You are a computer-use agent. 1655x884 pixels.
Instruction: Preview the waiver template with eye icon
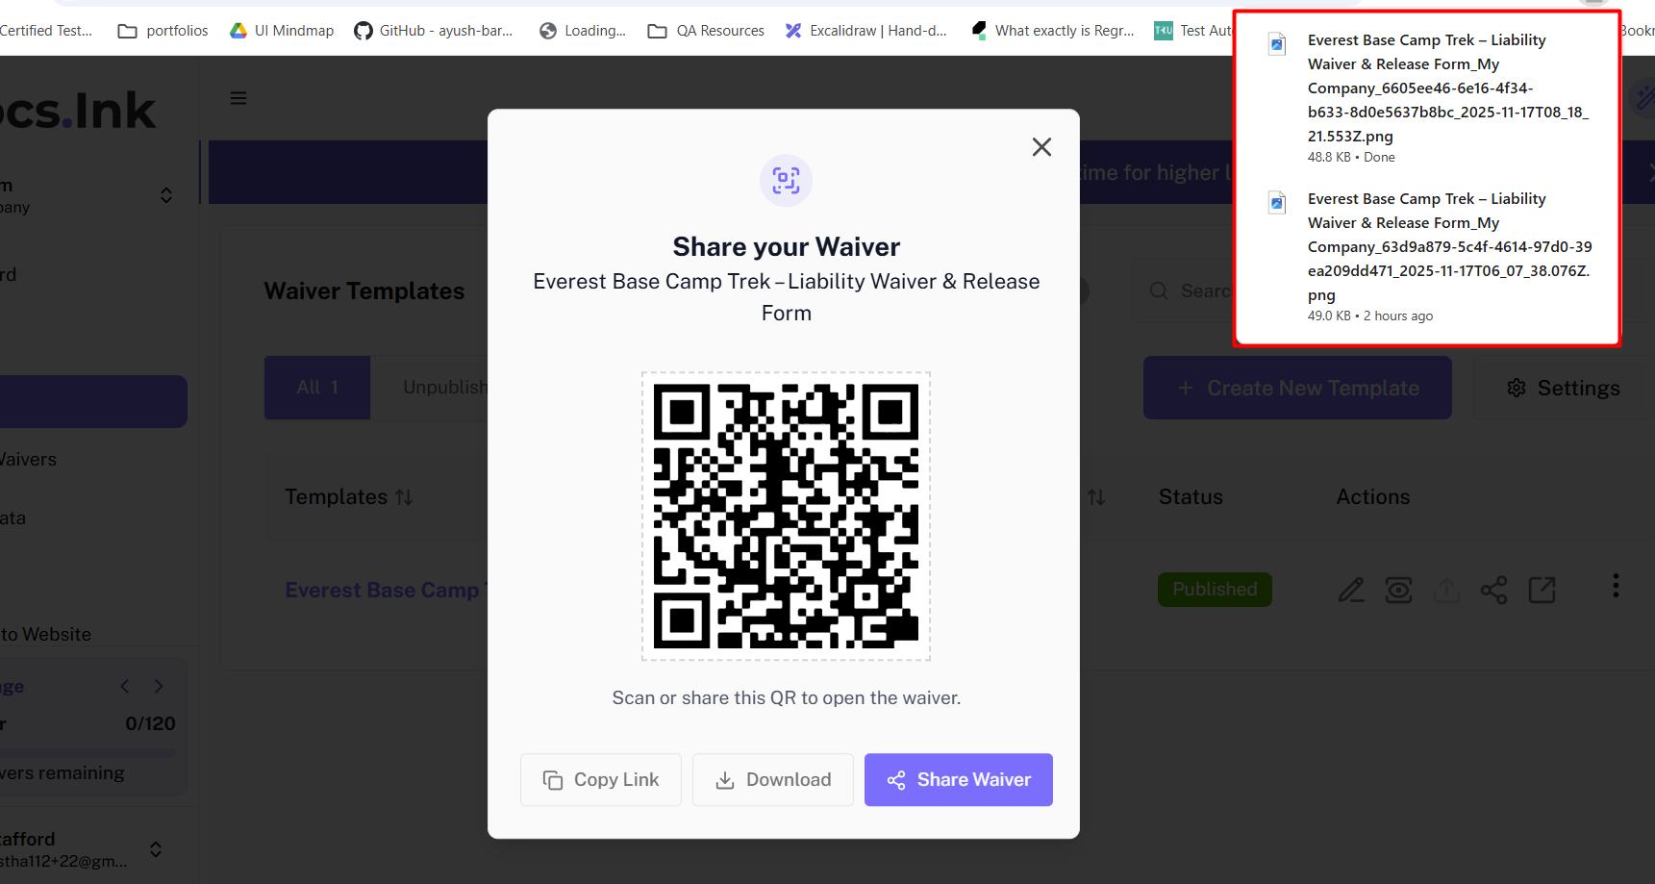tap(1398, 590)
